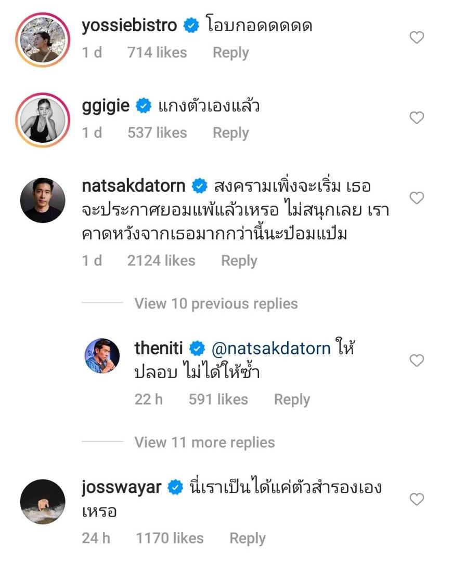Reply to josswayar's comment
This screenshot has width=452, height=562.
coord(247,539)
